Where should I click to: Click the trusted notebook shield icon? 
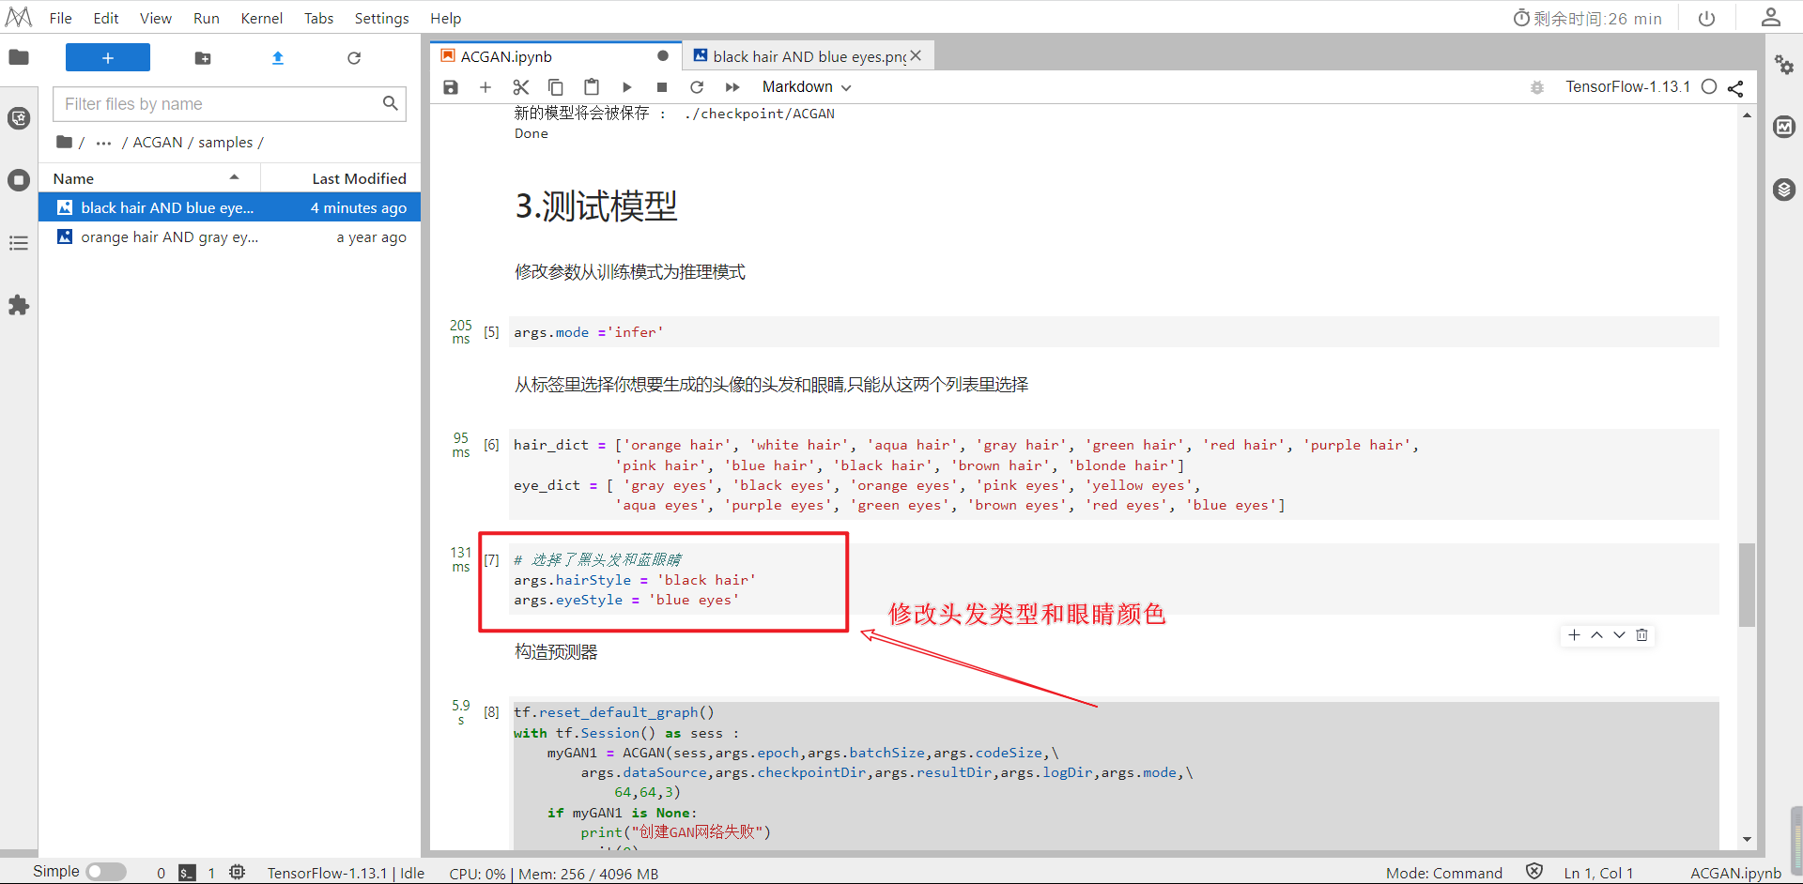coord(1534,872)
